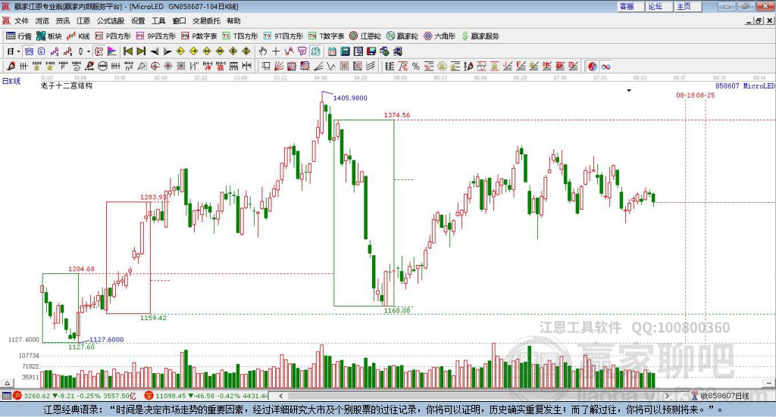Open the 9T四方形 tool
The image size is (776, 417).
tap(283, 36)
